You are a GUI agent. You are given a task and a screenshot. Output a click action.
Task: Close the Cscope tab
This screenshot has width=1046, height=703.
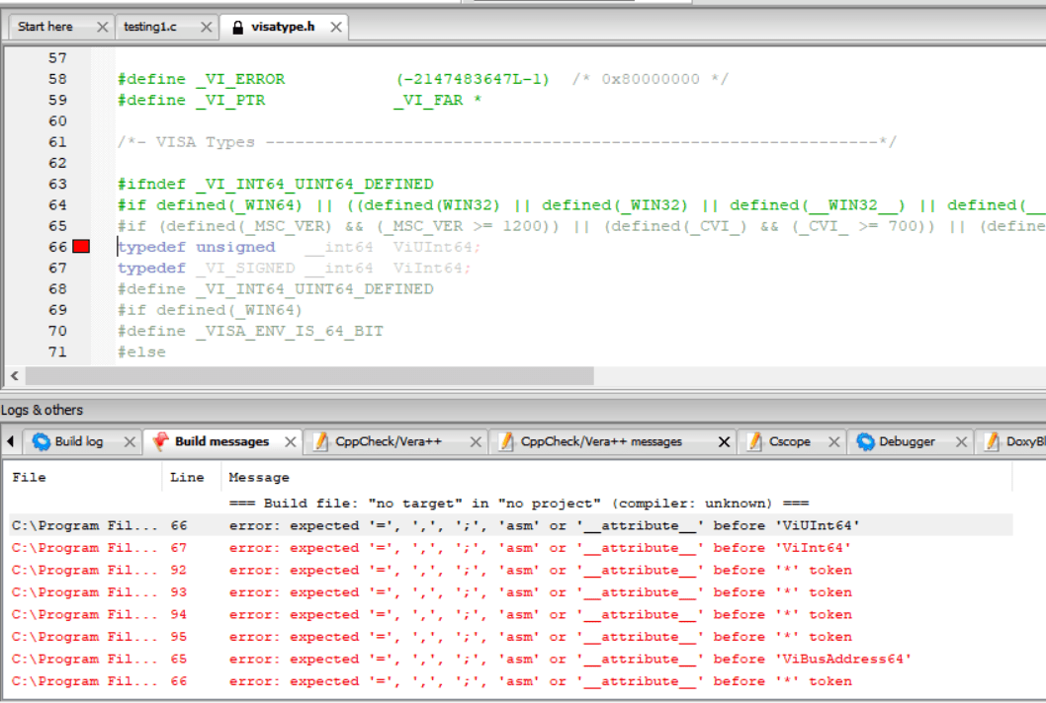tap(833, 441)
